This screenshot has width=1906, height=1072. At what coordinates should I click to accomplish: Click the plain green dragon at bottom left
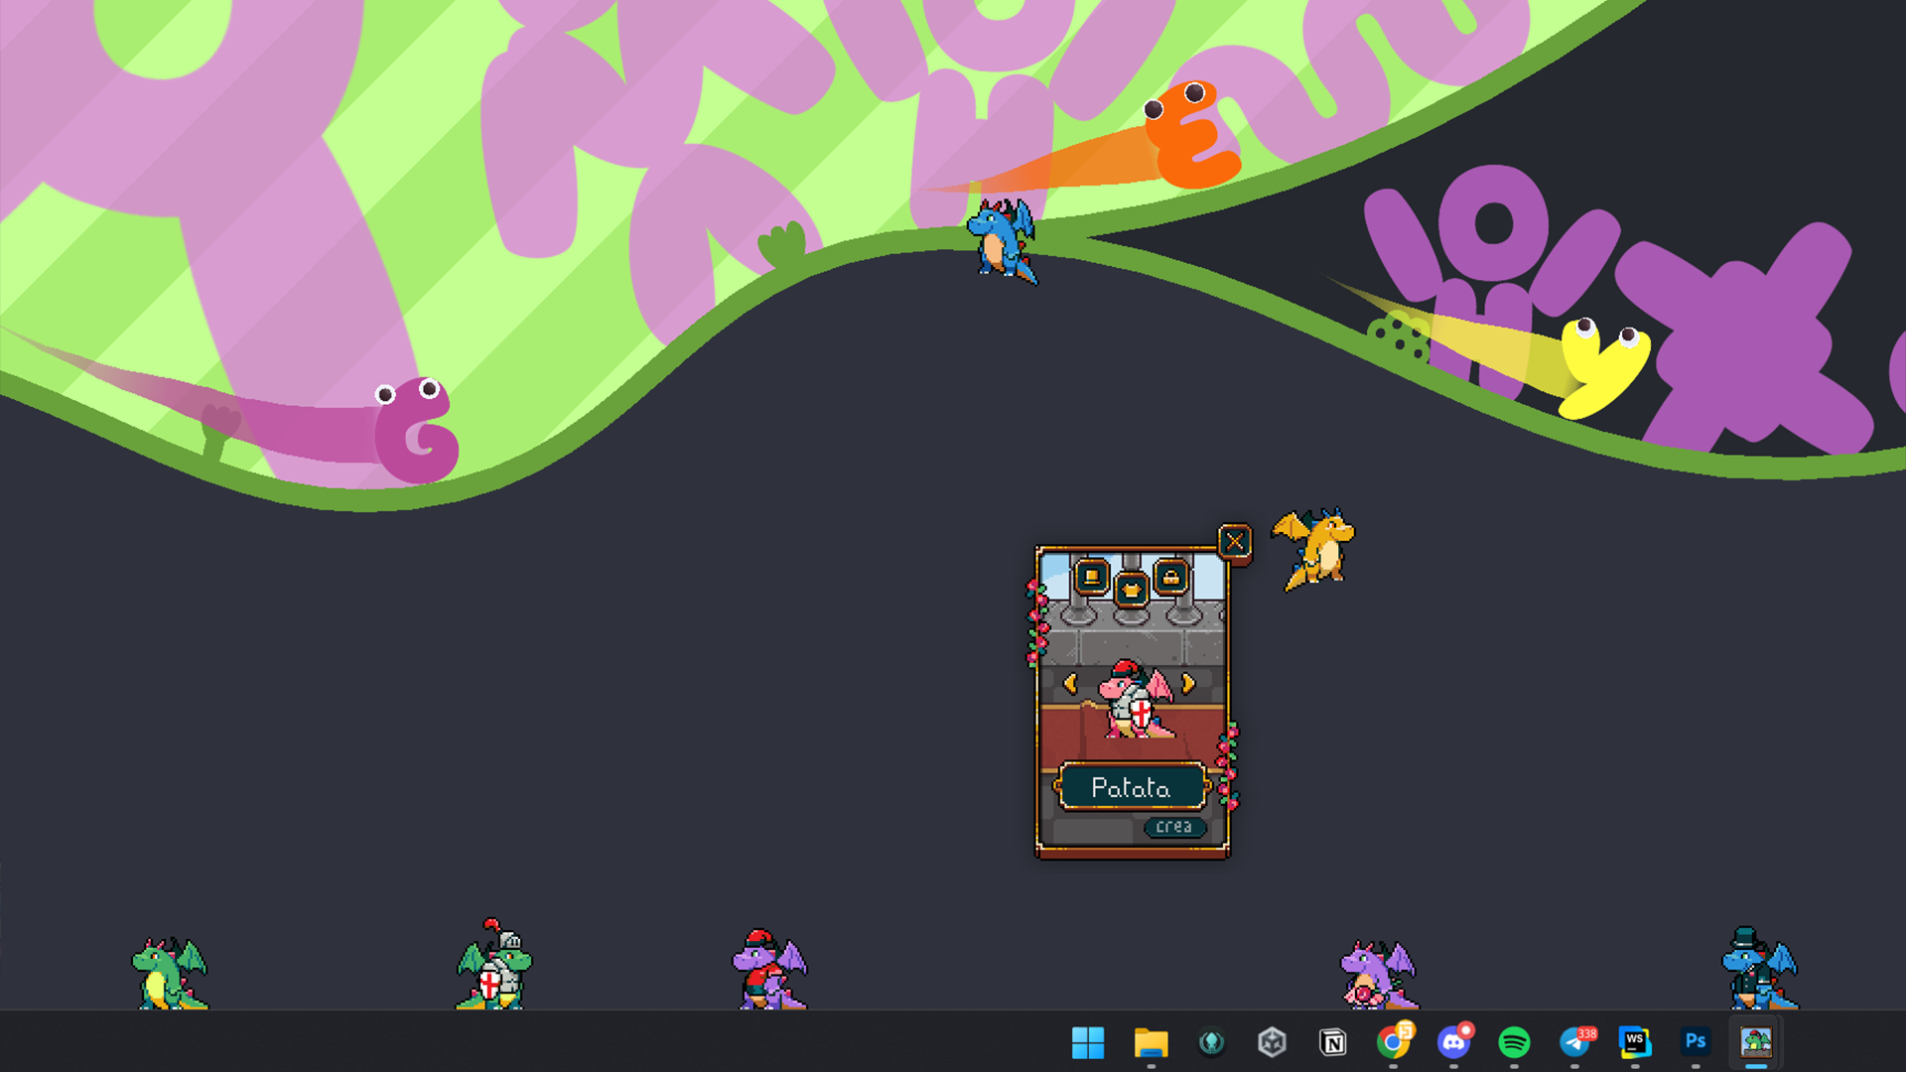click(x=170, y=974)
